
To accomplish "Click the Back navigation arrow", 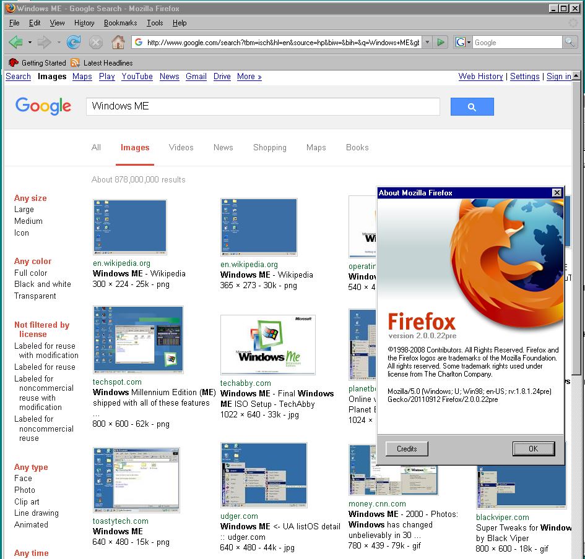I will point(15,42).
